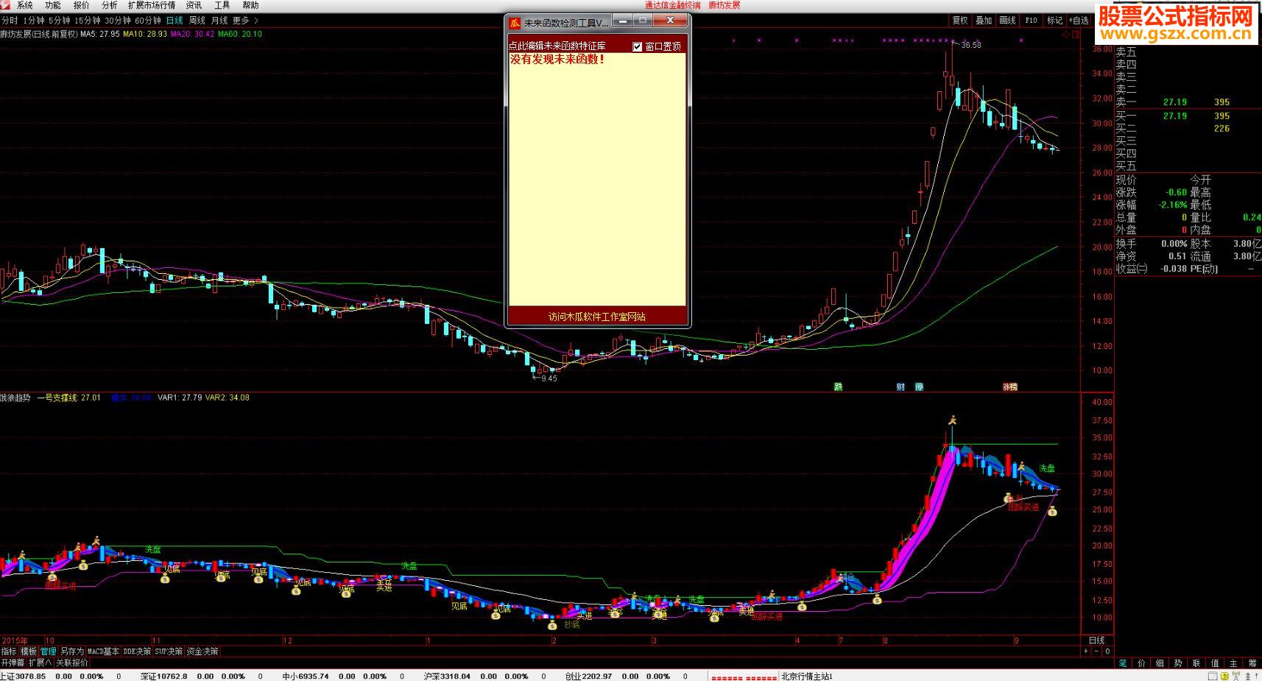The height and width of the screenshot is (681, 1262).
Task: Click the 涨榜 marker below main chart
Action: coord(1009,387)
